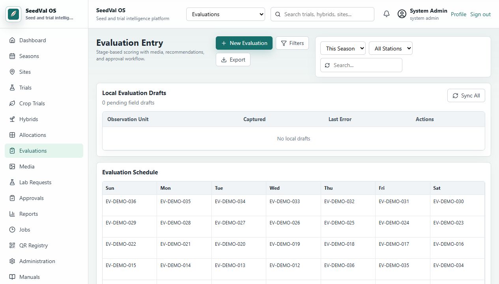Screen dimensions: 499x284
Task: Click the Seasons calendar icon
Action: pyautogui.click(x=12, y=56)
